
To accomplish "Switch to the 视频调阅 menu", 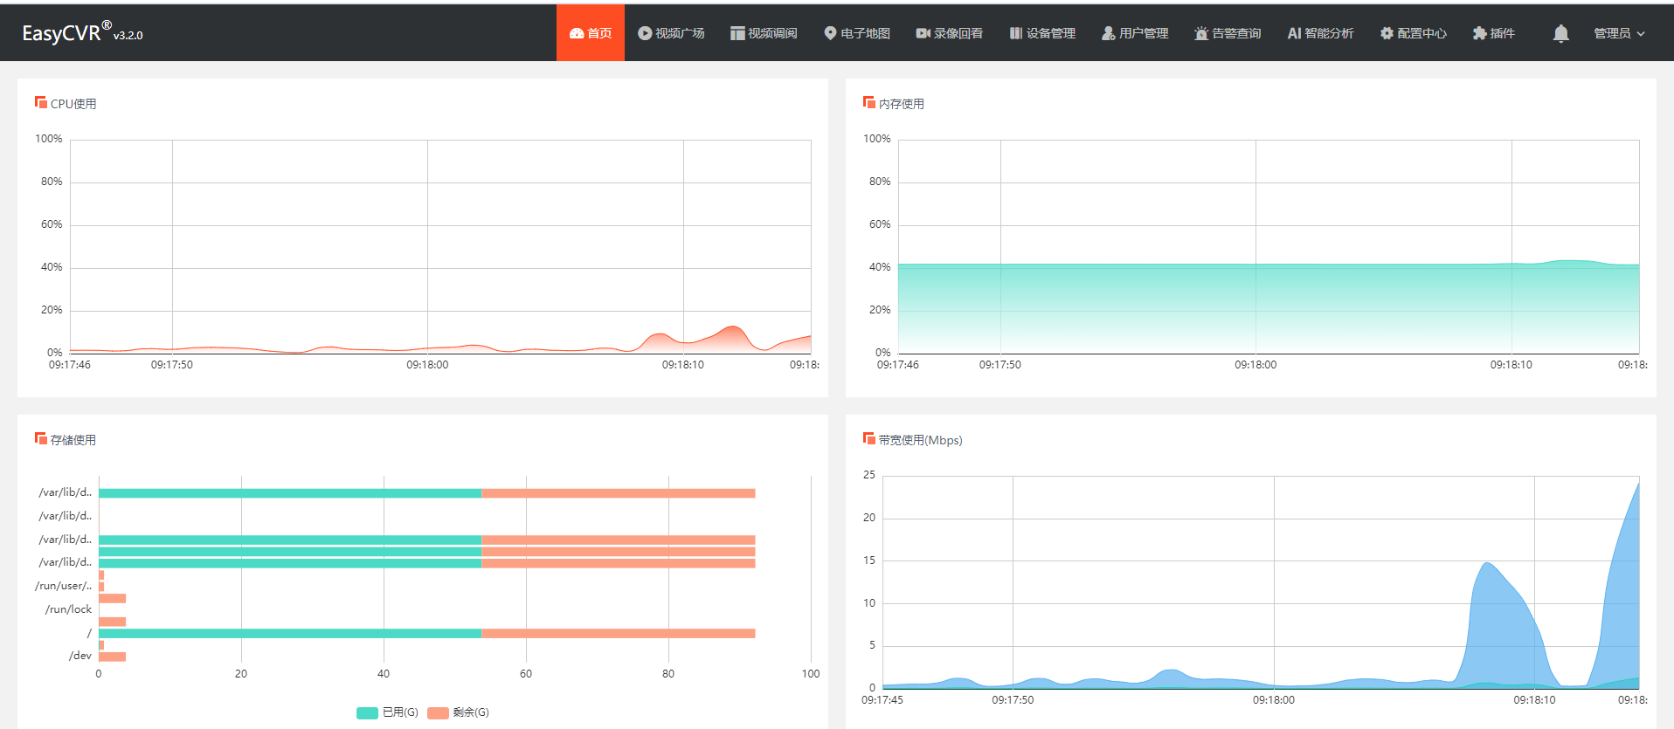I will click(x=764, y=33).
